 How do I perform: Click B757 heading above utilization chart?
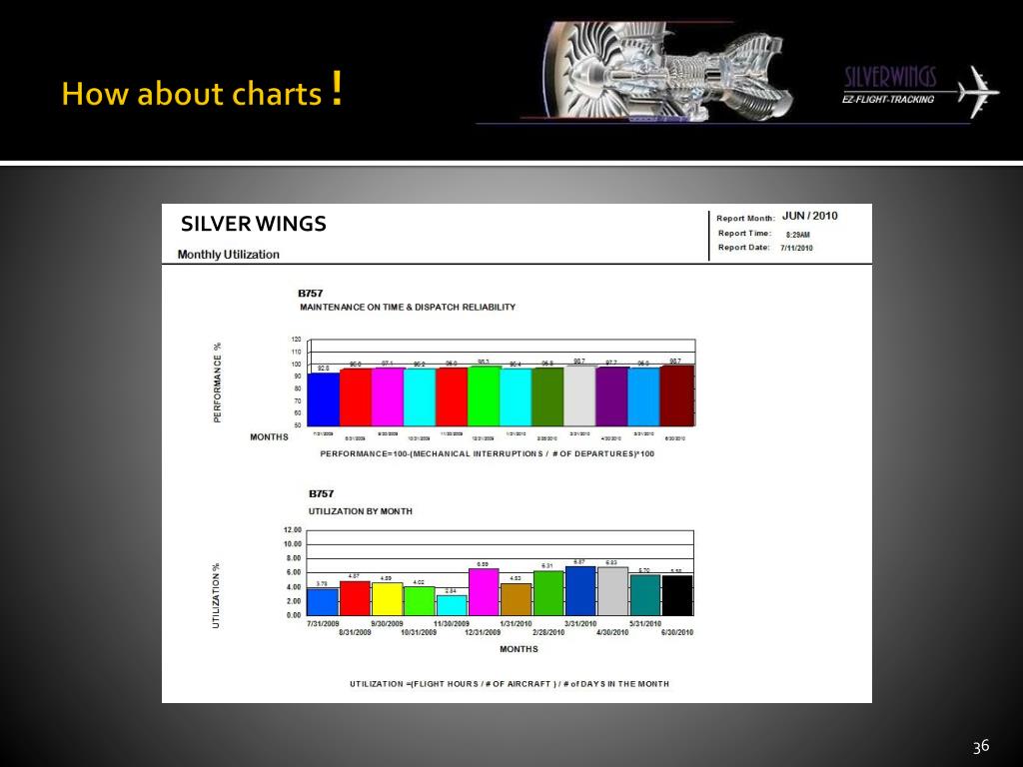click(321, 494)
